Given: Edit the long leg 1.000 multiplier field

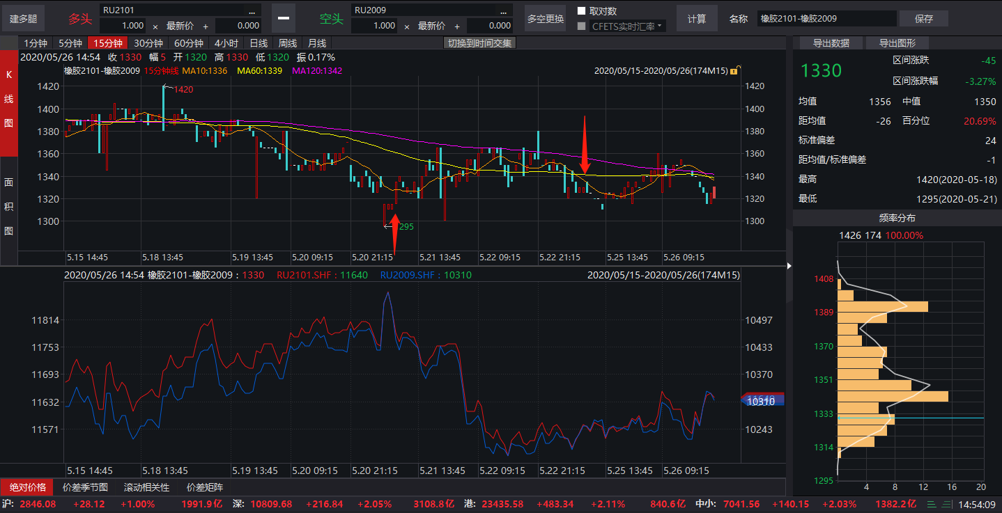Looking at the screenshot, I should click(123, 26).
